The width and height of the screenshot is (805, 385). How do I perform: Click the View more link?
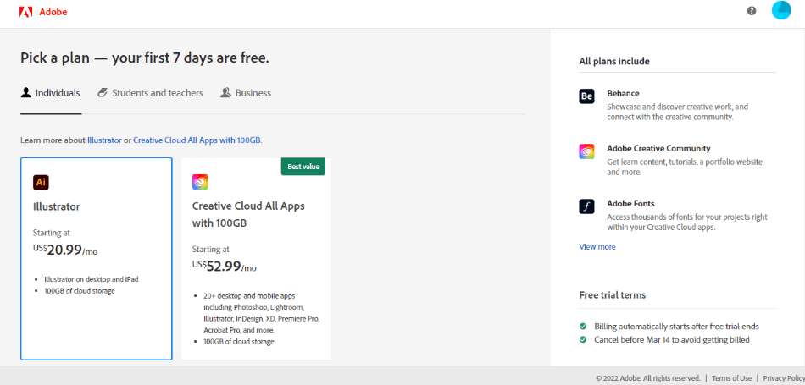point(597,246)
